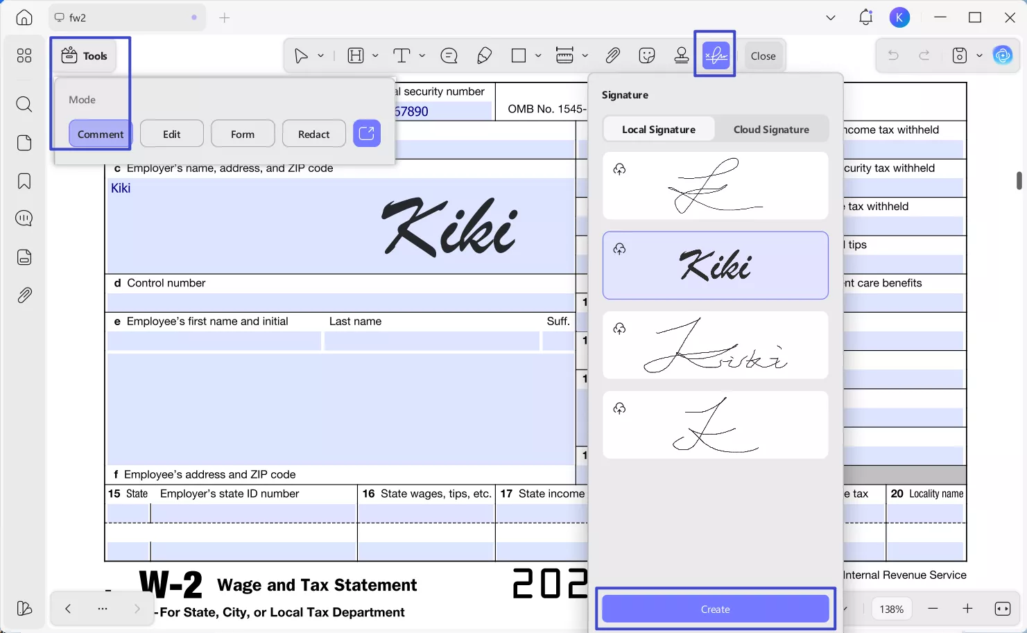The height and width of the screenshot is (633, 1027).
Task: Select the bold Kiki signature thumbnail
Action: pyautogui.click(x=716, y=266)
